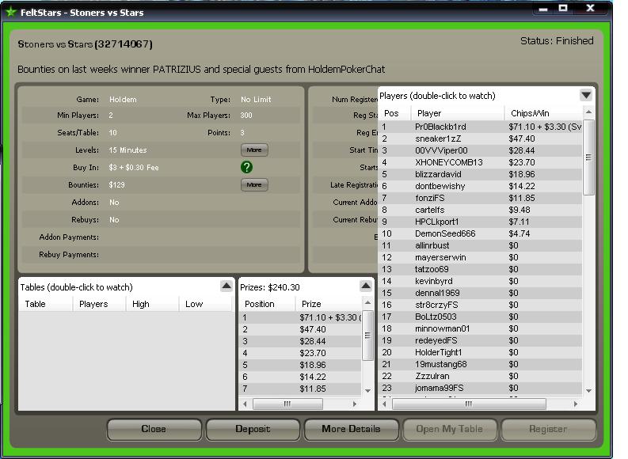Open More Details button
Screen dimensions: 628x459
352,429
